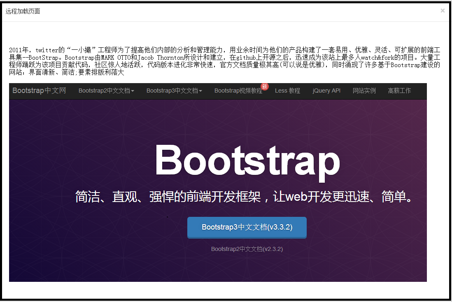452x302 pixels.
Task: Open the Bootstrap中文网 brand link
Action: [x=39, y=91]
